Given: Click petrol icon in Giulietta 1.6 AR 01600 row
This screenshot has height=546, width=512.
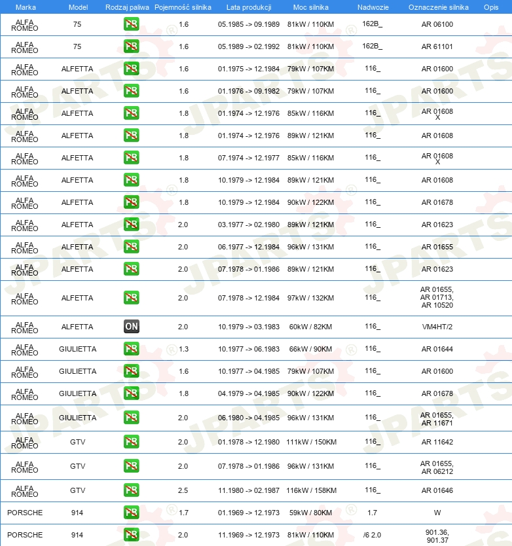Looking at the screenshot, I should coord(132,371).
